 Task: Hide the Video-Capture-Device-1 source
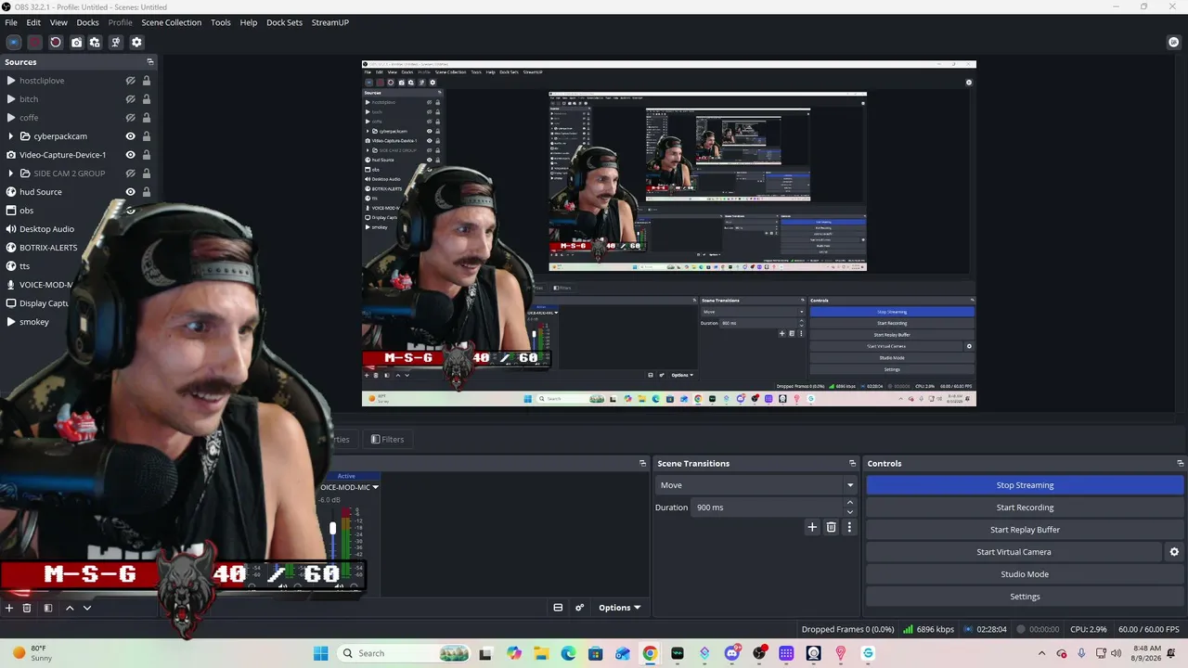[131, 155]
